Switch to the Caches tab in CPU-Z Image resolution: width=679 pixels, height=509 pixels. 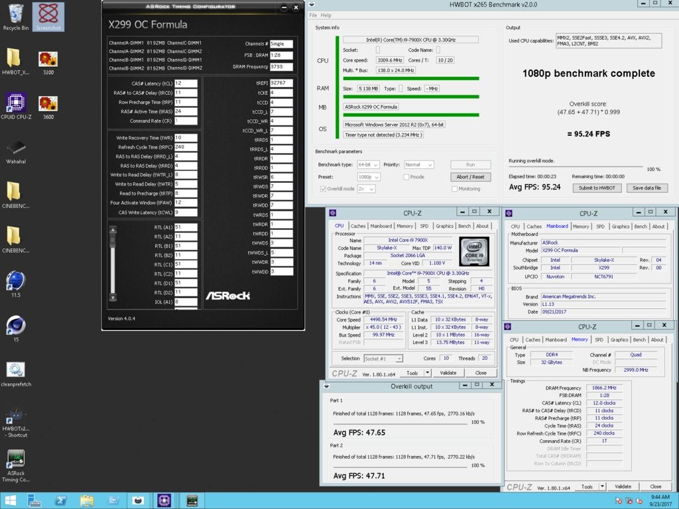(358, 226)
